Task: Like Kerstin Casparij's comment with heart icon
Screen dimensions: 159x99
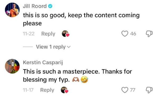Action: tap(125, 90)
